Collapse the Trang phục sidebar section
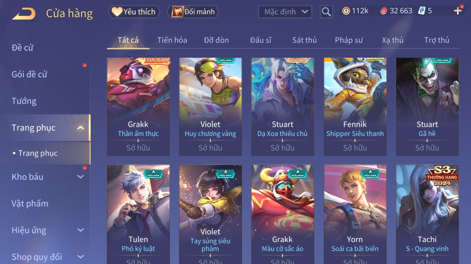 click(80, 128)
